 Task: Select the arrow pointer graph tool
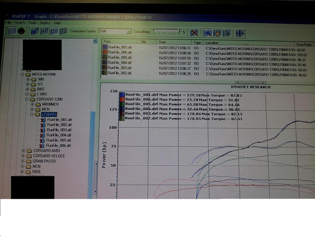(226, 33)
